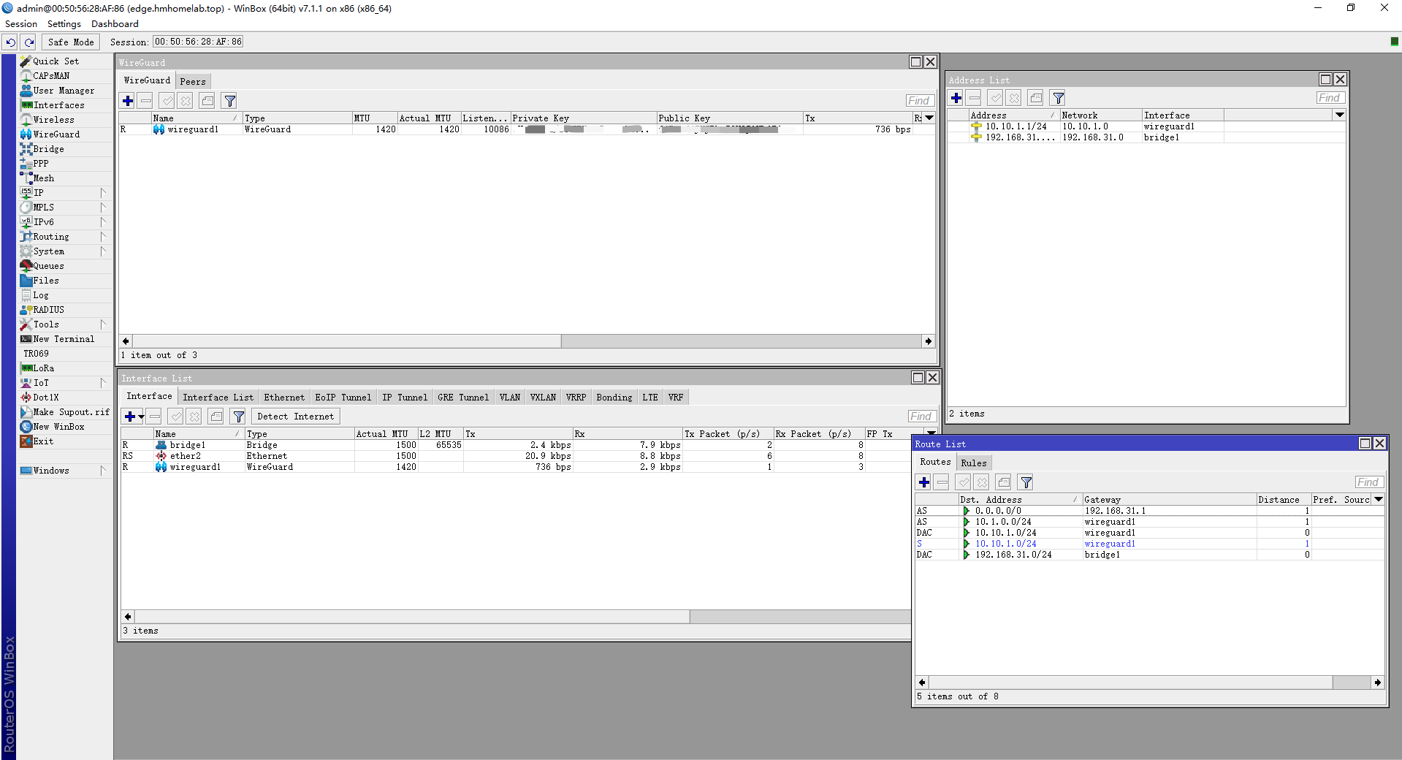
Task: Switch to Rules tab in Route List
Action: [973, 463]
